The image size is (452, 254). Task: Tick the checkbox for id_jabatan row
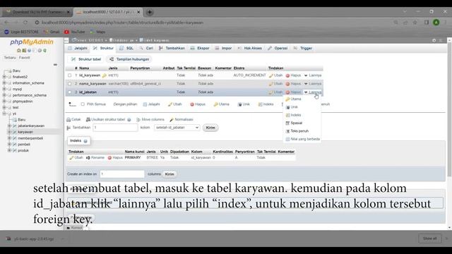pos(69,92)
